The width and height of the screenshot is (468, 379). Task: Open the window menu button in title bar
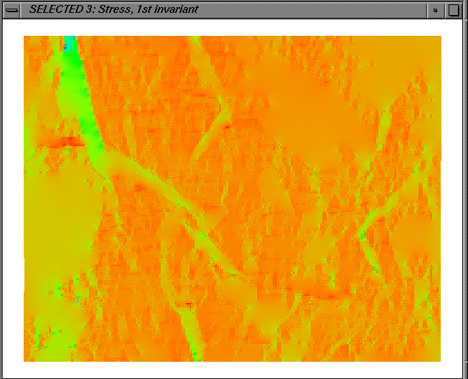[x=11, y=10]
